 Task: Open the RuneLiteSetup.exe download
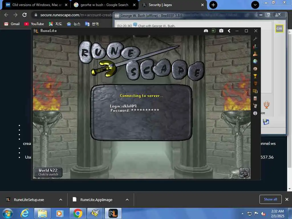[x=29, y=200]
